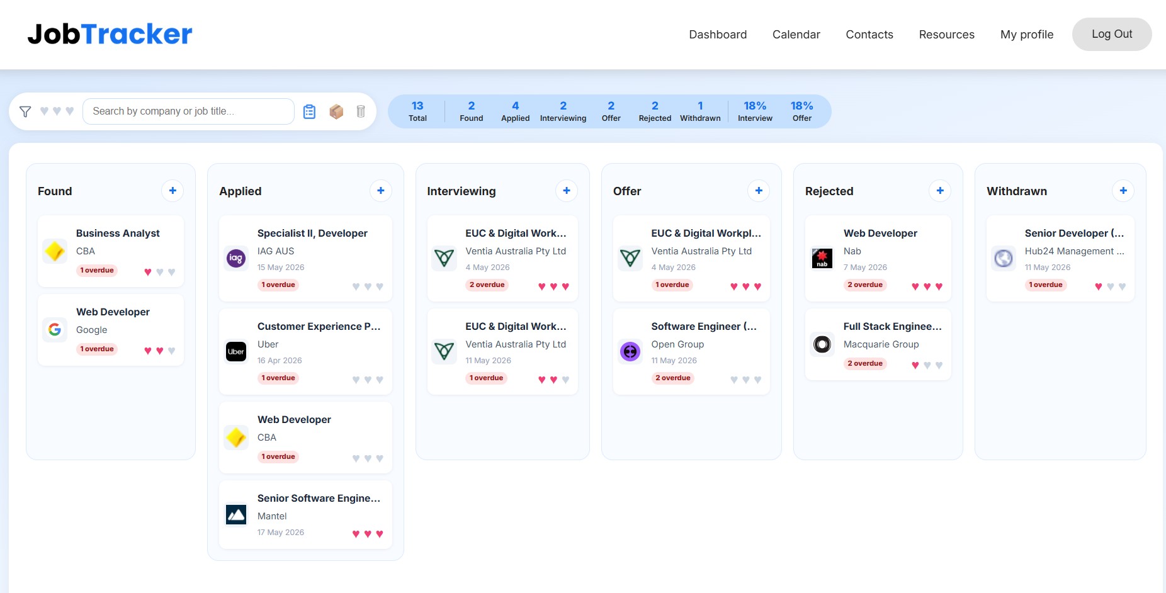Set third heart on Open Group card
This screenshot has width=1166, height=593.
coord(757,380)
